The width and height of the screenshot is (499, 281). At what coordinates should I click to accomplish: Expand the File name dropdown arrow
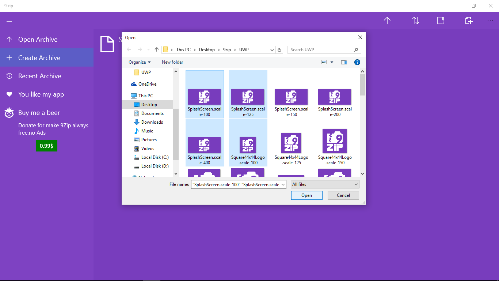point(283,185)
